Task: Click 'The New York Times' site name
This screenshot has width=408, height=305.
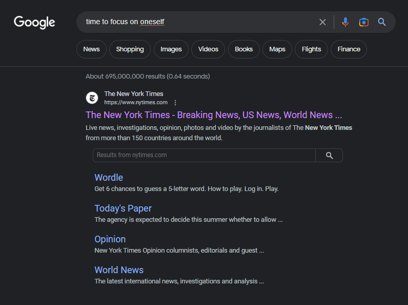Action: pos(133,94)
